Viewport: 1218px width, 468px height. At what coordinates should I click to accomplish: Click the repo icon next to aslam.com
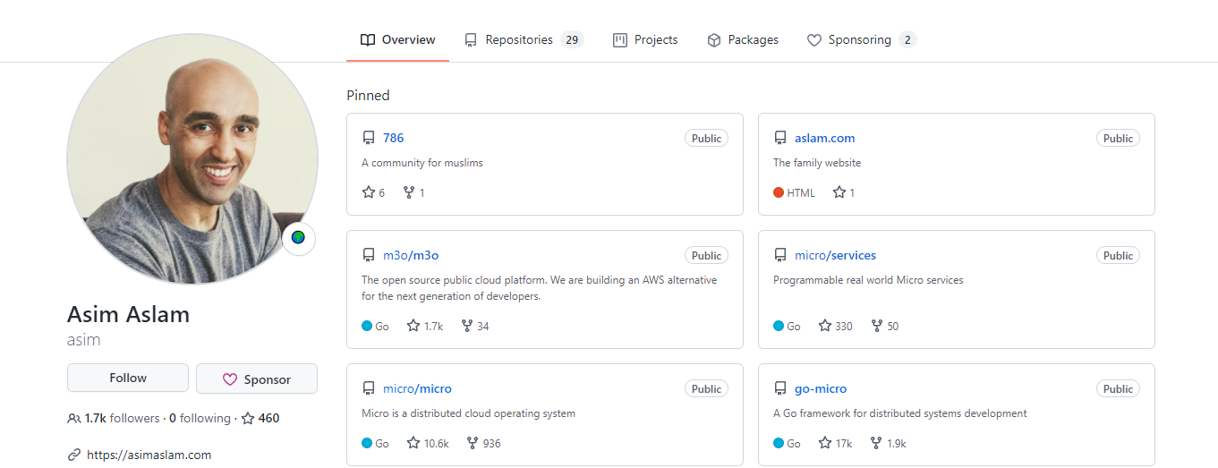click(780, 138)
